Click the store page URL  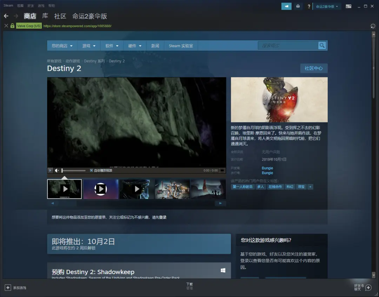77,26
